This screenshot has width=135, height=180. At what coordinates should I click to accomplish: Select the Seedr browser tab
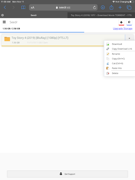point(34,15)
